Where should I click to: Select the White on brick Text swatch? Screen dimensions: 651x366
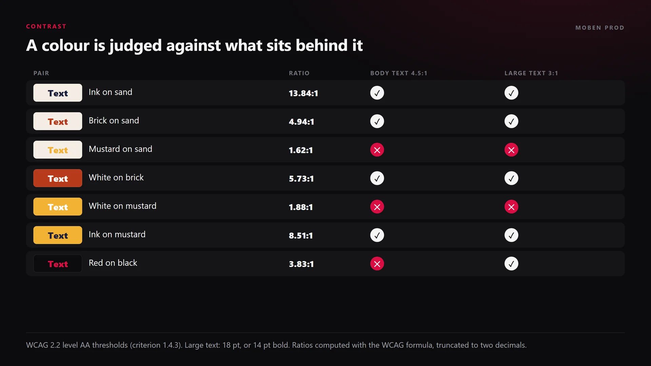tap(58, 178)
